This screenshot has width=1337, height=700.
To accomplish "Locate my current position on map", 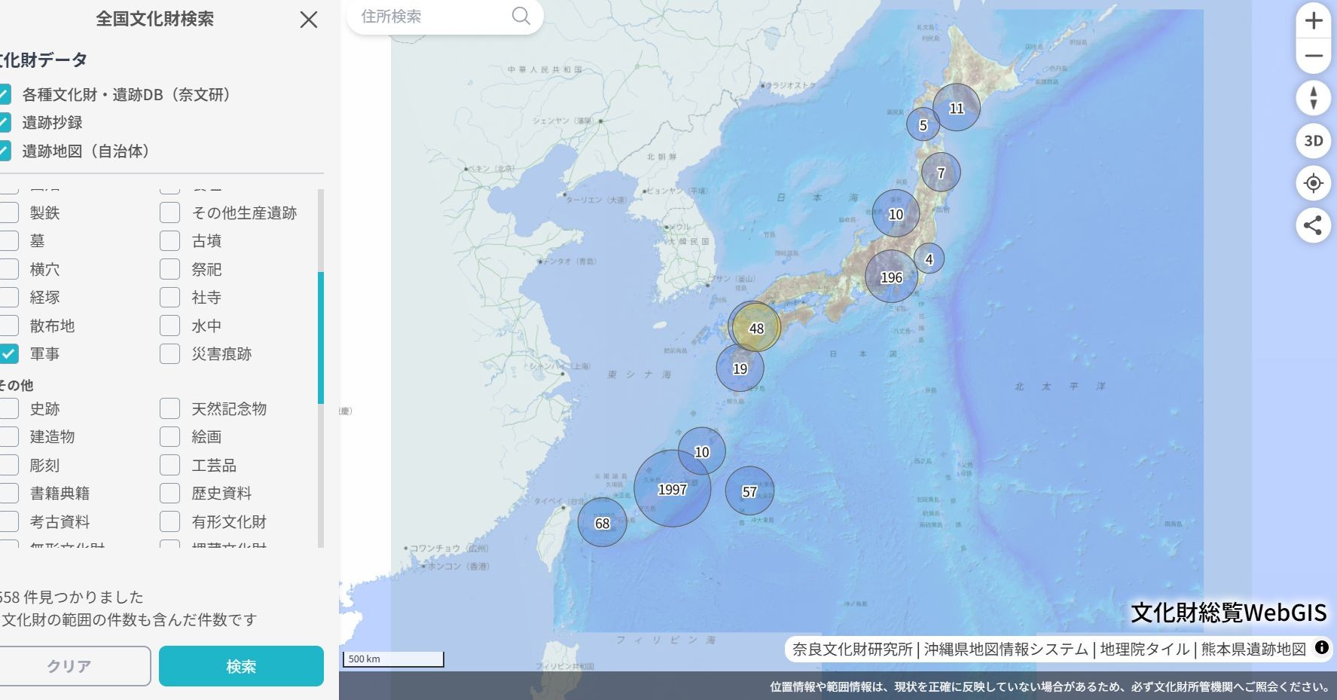I will (x=1313, y=183).
